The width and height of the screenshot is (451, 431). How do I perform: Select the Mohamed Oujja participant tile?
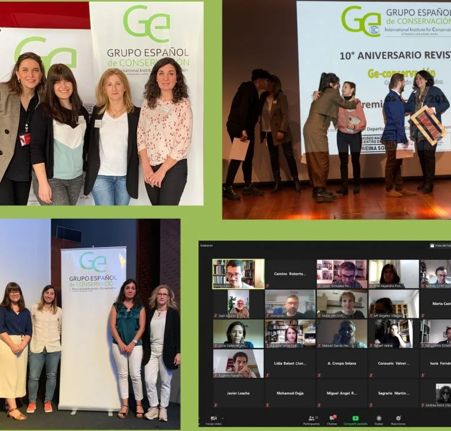(290, 393)
